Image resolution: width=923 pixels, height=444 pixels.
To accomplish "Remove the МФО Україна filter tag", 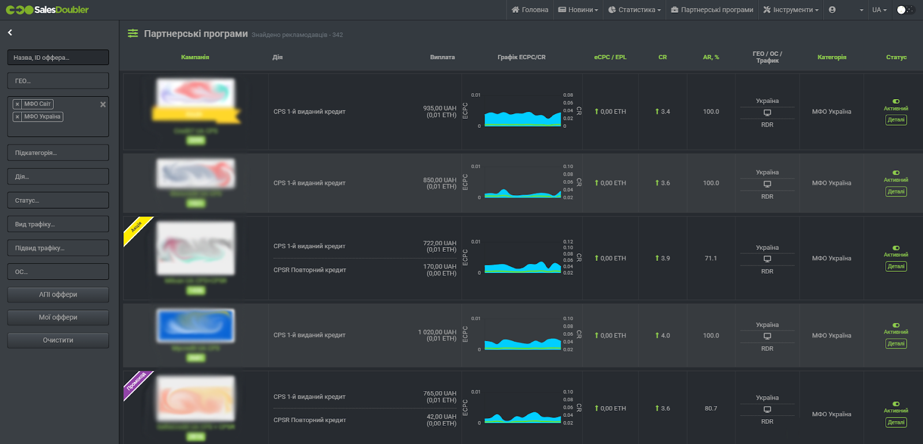I will click(x=17, y=117).
